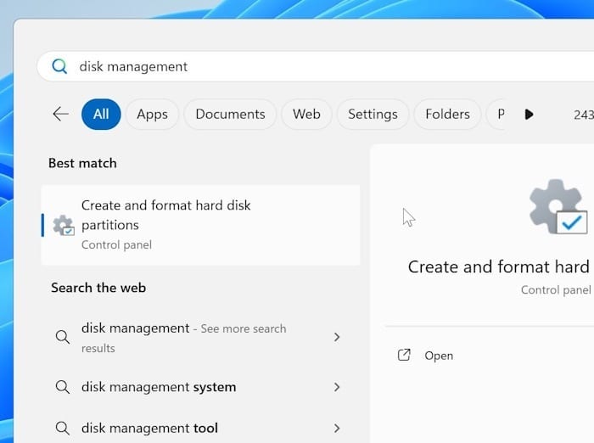This screenshot has width=594, height=443.
Task: Switch to the Documents filter tab
Action: tap(230, 114)
